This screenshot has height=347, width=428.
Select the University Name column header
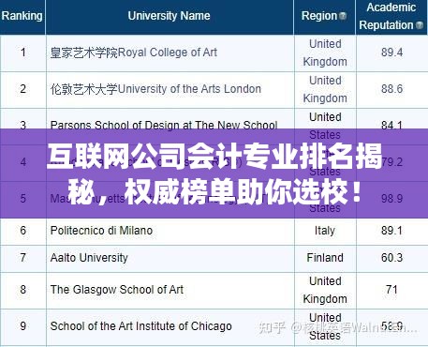[x=169, y=16]
